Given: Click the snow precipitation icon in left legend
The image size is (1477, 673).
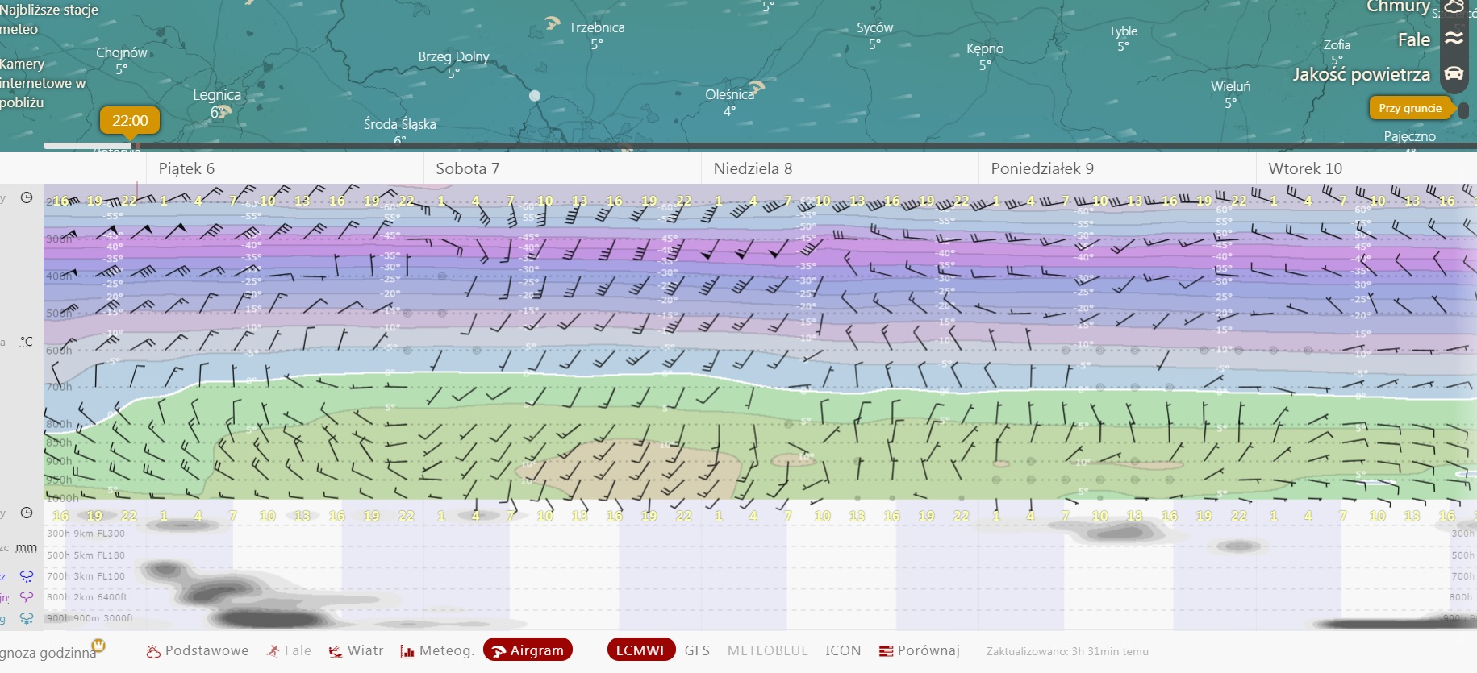Looking at the screenshot, I should (x=27, y=618).
